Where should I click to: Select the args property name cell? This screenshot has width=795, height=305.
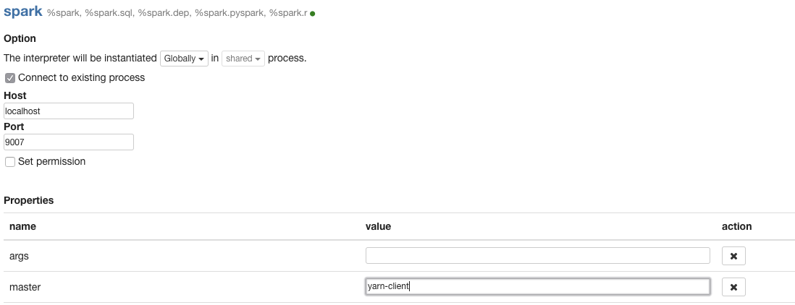[x=20, y=256]
